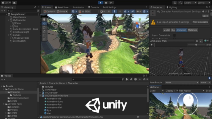Click the favorites star icon in Project

coord(140,79)
